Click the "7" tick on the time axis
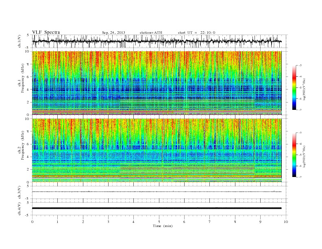The height and width of the screenshot is (249, 322). click(210, 222)
